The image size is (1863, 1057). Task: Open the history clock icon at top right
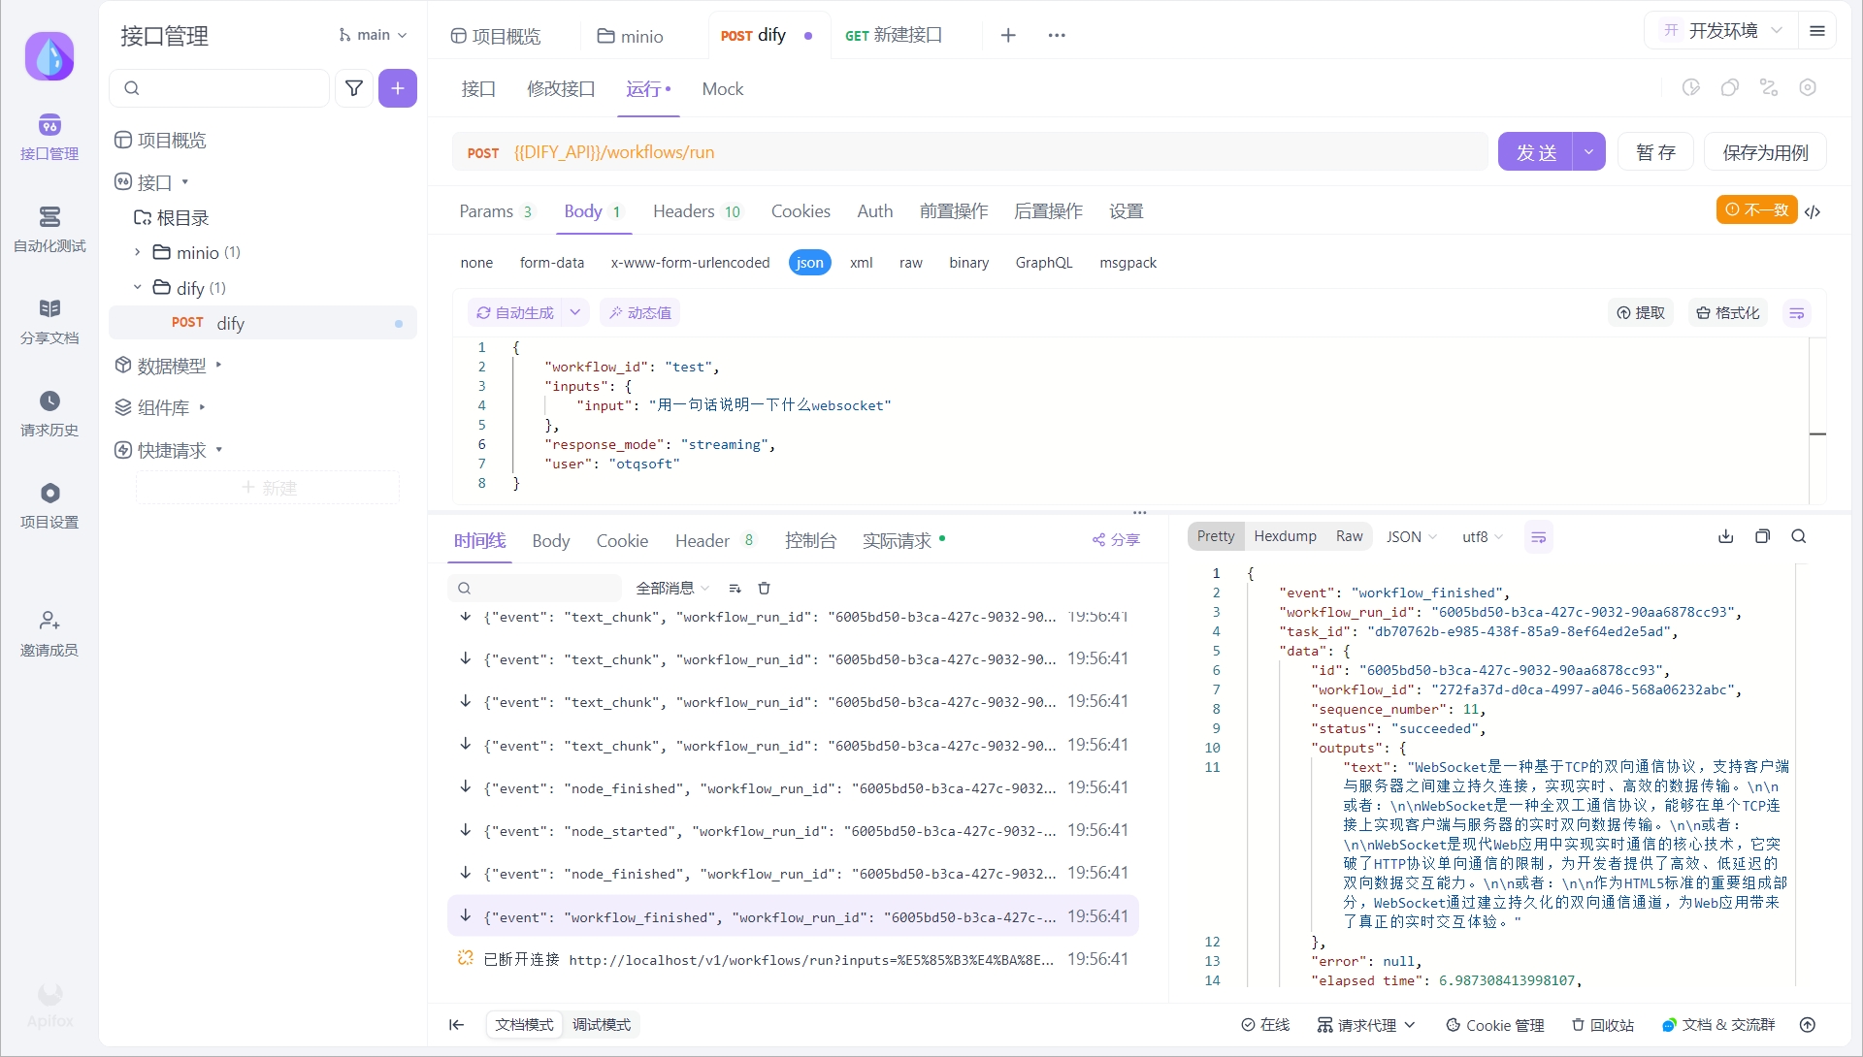[x=1691, y=88]
